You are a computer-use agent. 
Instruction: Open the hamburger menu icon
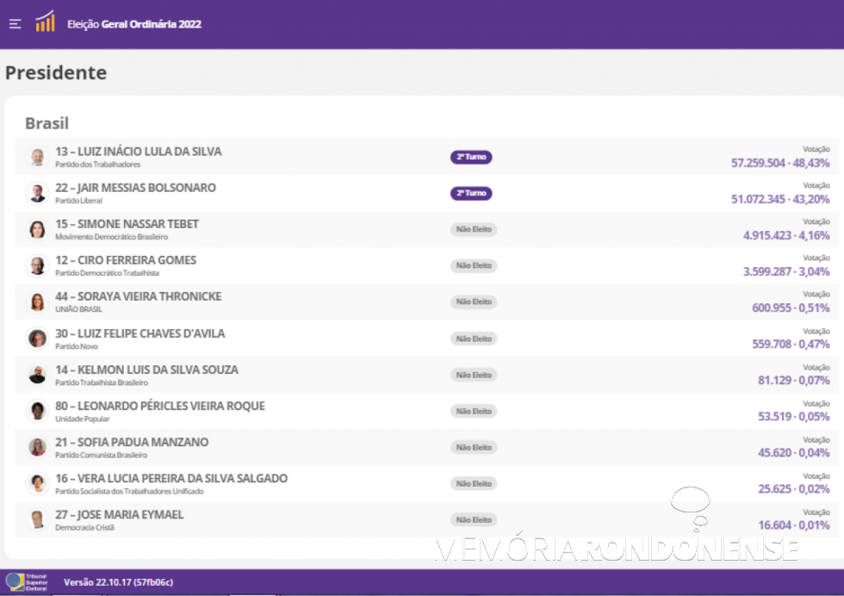click(16, 24)
